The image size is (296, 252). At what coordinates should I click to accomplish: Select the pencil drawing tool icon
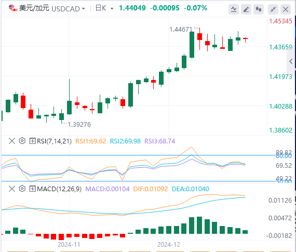pos(246,9)
